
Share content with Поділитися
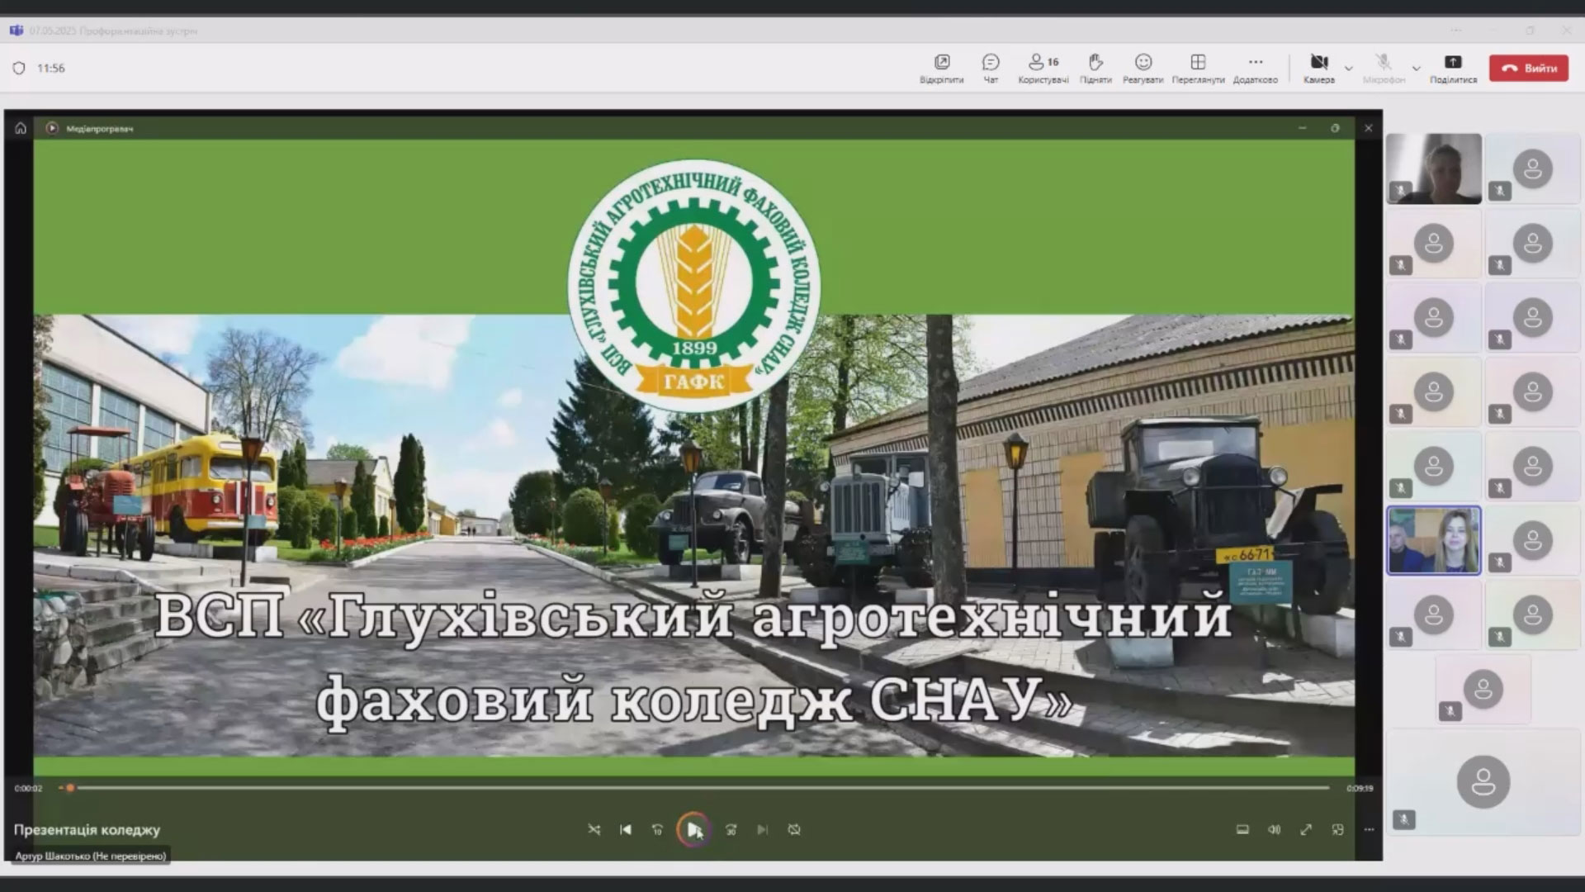[1453, 68]
